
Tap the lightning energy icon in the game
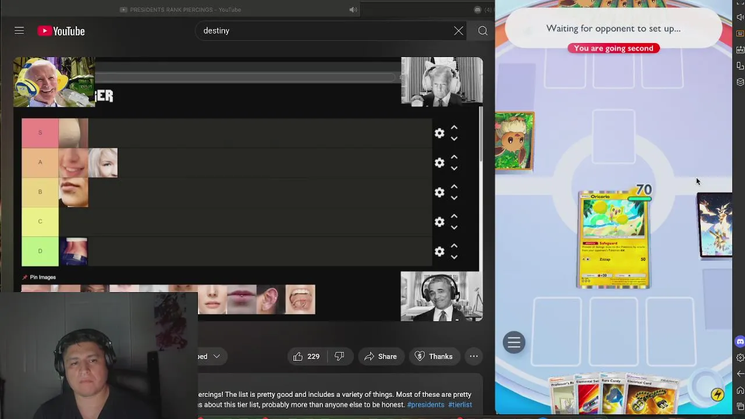717,395
